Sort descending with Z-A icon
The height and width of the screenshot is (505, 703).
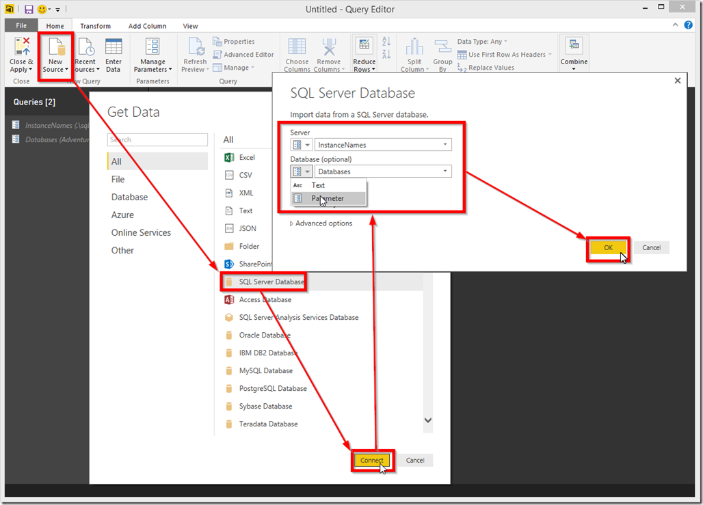(386, 54)
